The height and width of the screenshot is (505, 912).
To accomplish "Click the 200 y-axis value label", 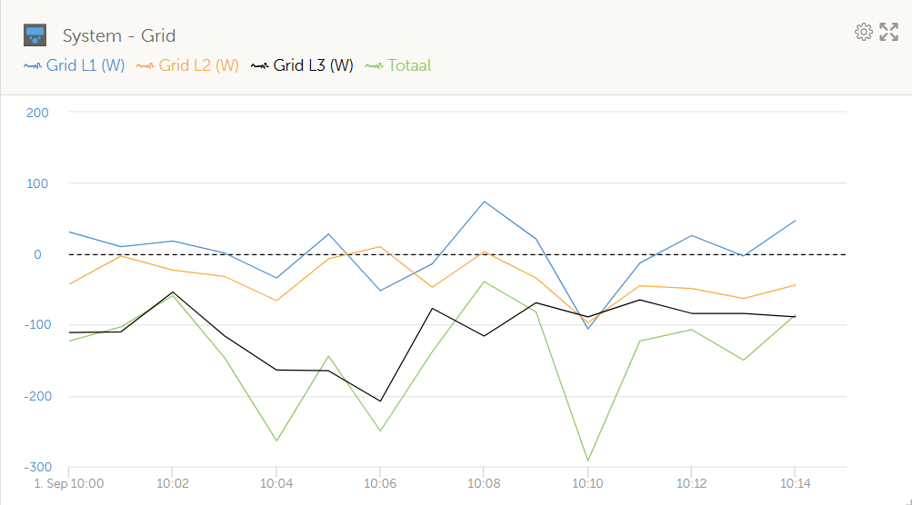I will [x=37, y=113].
